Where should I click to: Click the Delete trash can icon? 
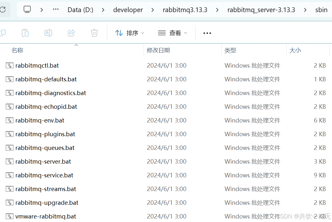pos(94,33)
